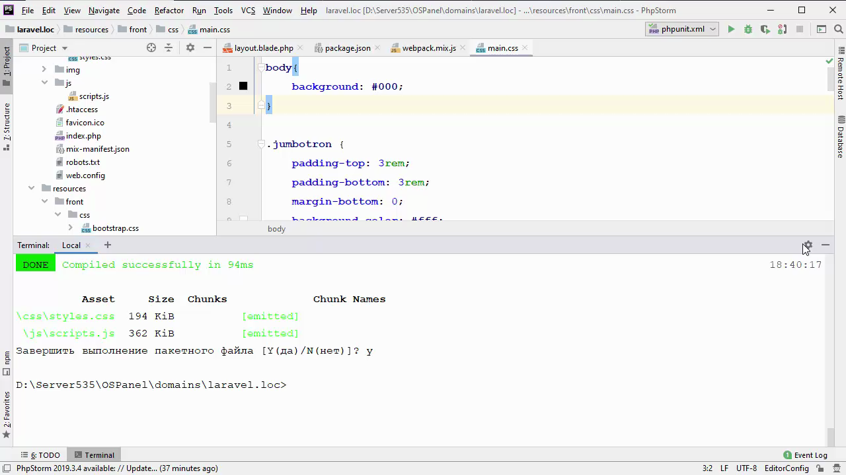Run with Coverage shield icon
The height and width of the screenshot is (475, 846).
(765, 29)
